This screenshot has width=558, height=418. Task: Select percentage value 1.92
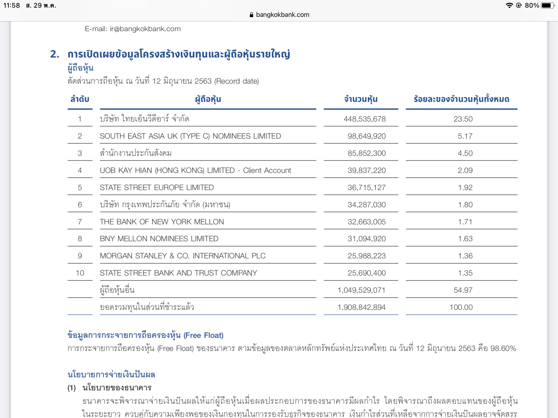465,188
